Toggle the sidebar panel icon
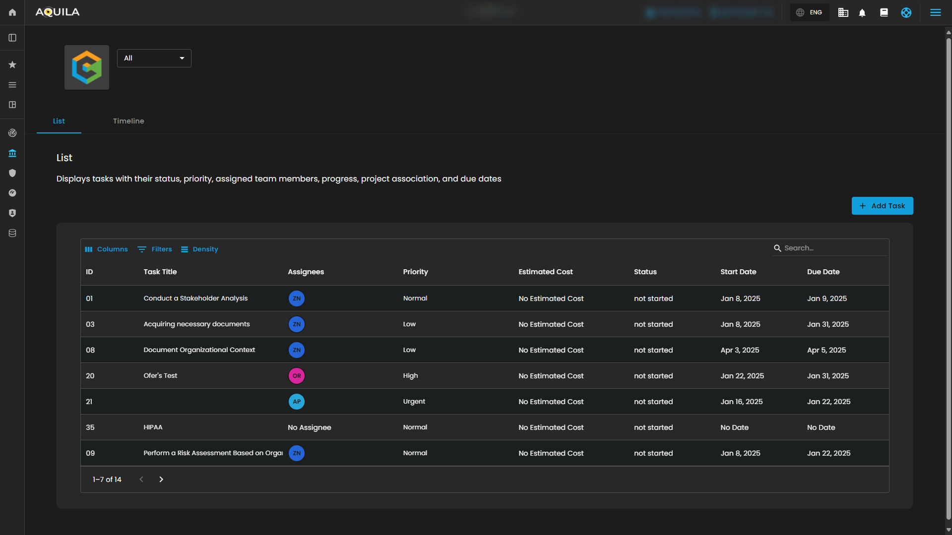 point(12,38)
